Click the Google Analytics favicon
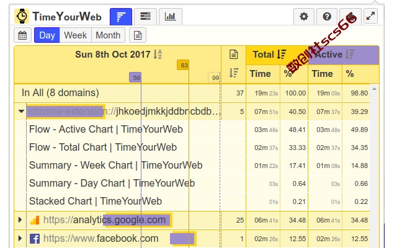 click(x=35, y=220)
